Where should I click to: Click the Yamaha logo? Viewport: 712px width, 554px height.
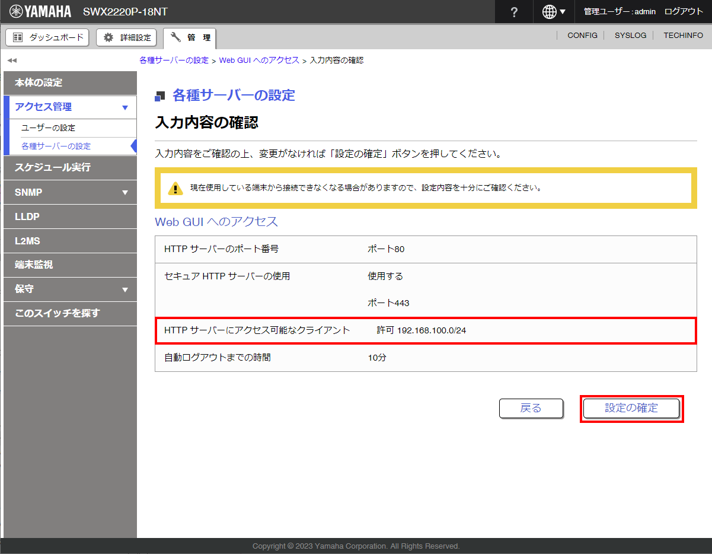tap(40, 12)
